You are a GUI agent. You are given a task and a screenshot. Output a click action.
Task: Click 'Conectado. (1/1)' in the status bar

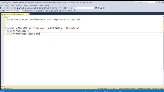8,88
